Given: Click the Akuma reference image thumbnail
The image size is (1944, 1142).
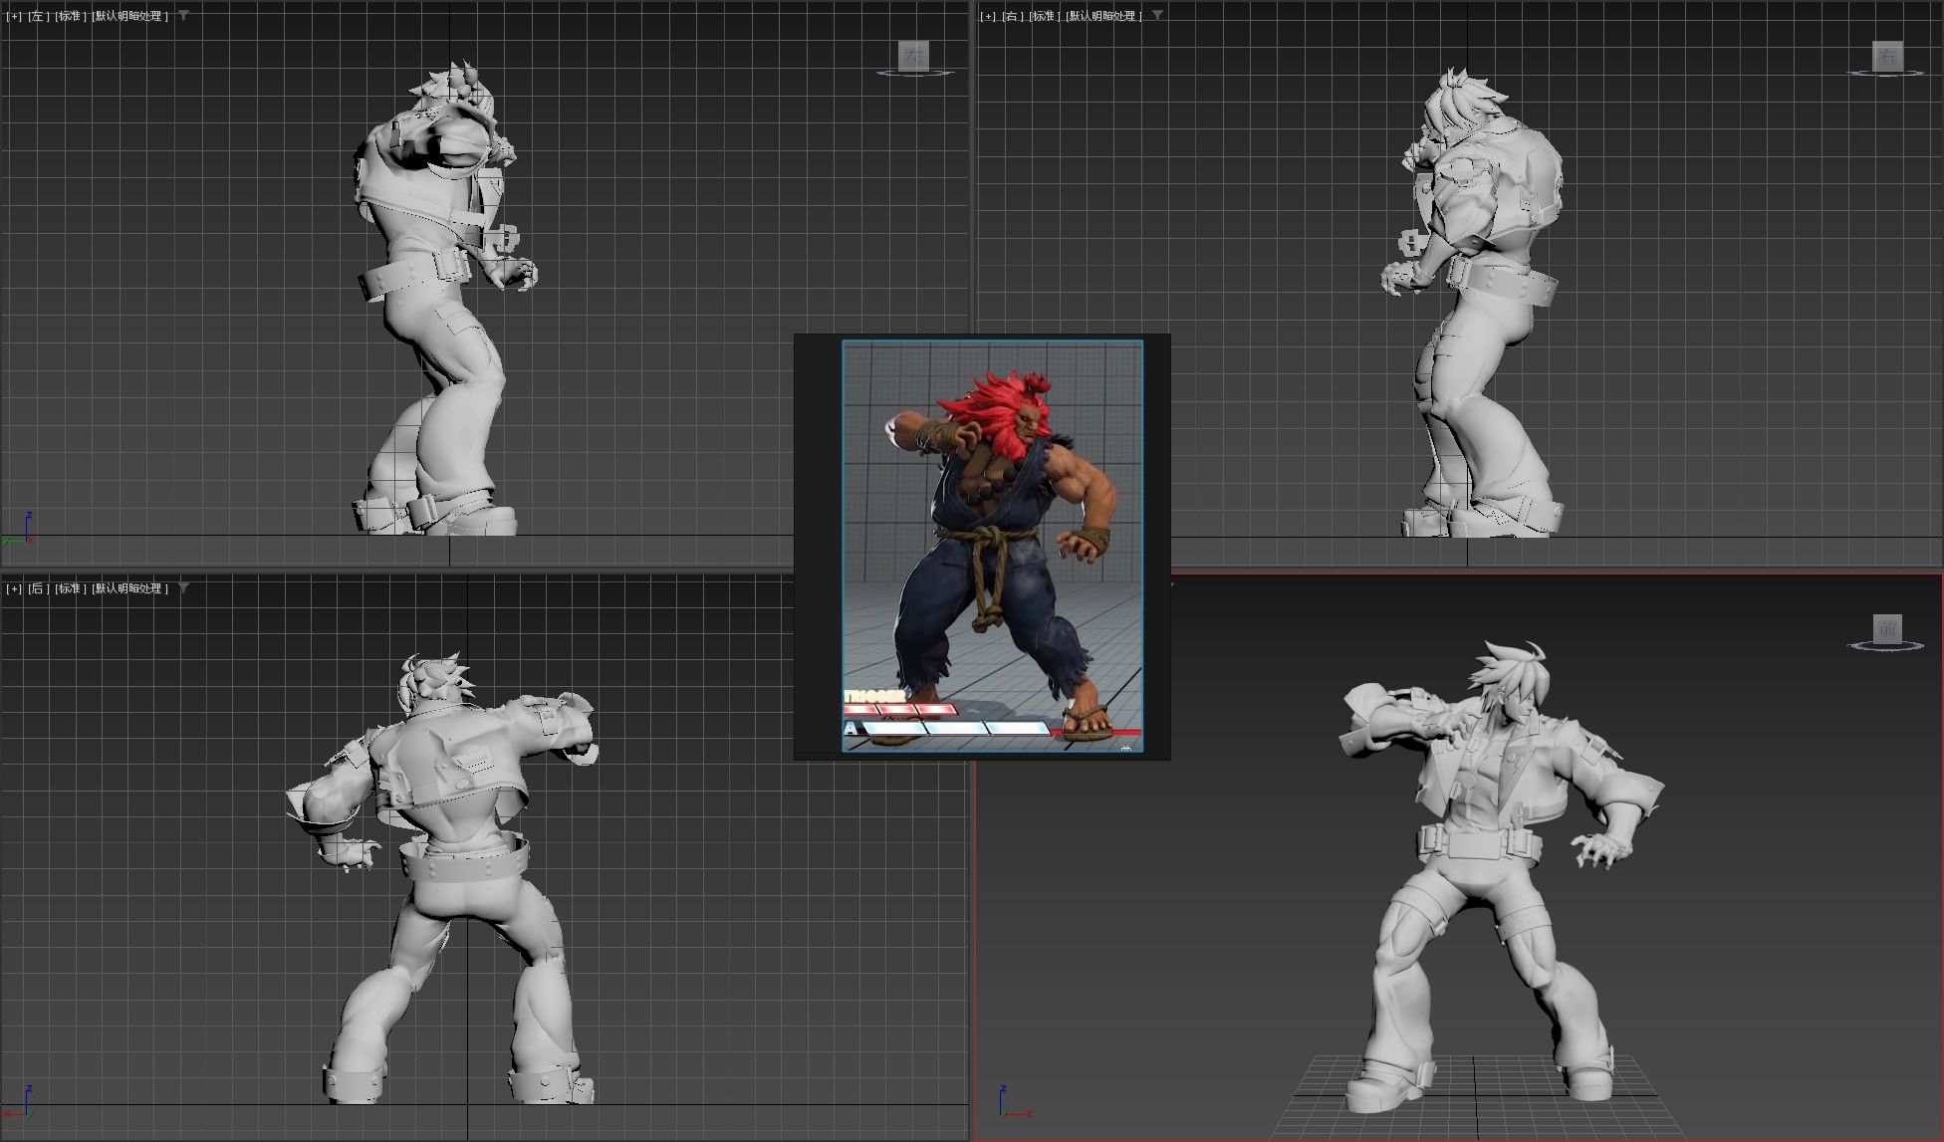Looking at the screenshot, I should click(992, 546).
